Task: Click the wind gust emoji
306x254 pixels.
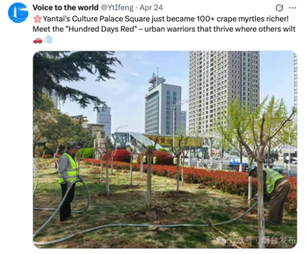Action: tap(49, 40)
